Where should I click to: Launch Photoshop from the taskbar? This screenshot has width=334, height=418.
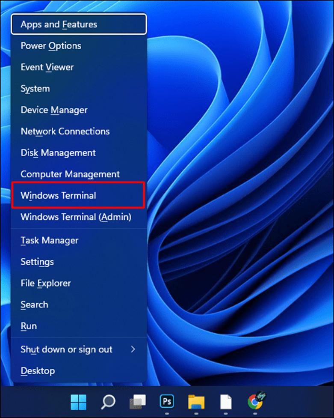click(167, 401)
